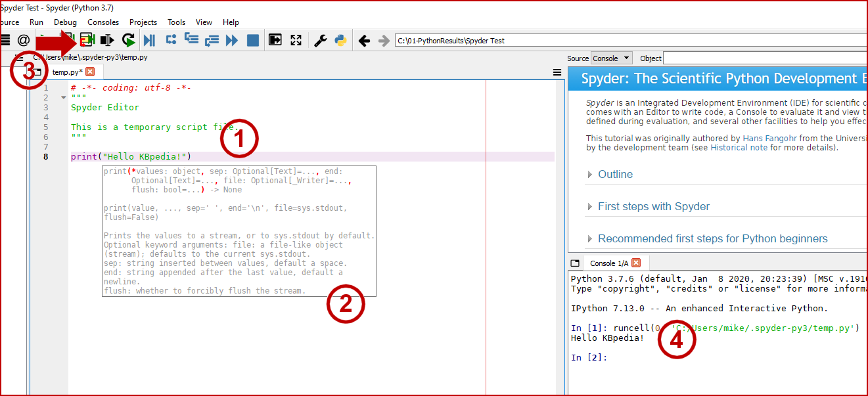
Task: Open the Help Source dropdown showing Console
Action: [612, 58]
